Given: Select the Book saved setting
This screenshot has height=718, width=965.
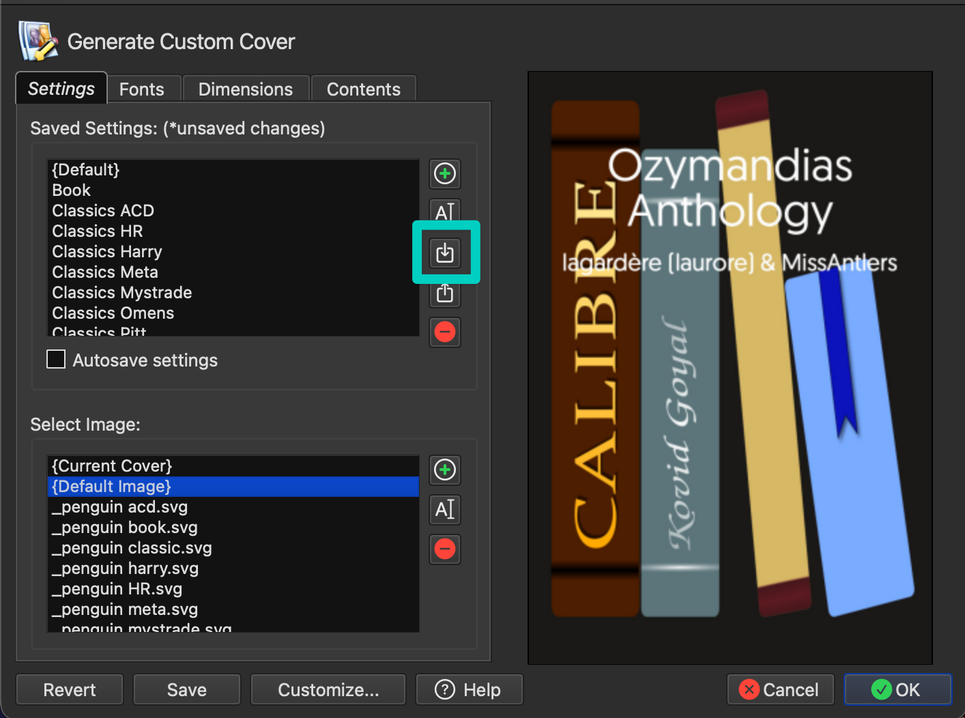Looking at the screenshot, I should tap(233, 190).
